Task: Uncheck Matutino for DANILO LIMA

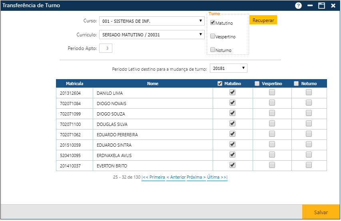Action: click(233, 92)
